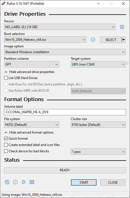Open the Partition scheme GPT dropdown
This screenshot has width=130, height=198.
[x=32, y=64]
